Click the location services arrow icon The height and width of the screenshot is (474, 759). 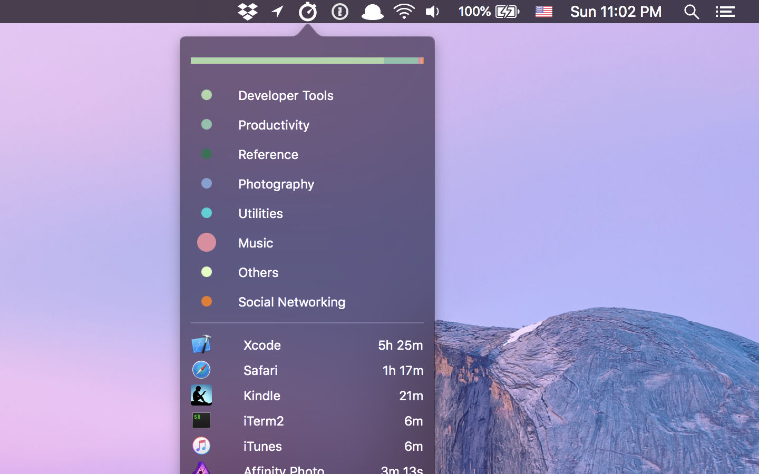point(278,12)
